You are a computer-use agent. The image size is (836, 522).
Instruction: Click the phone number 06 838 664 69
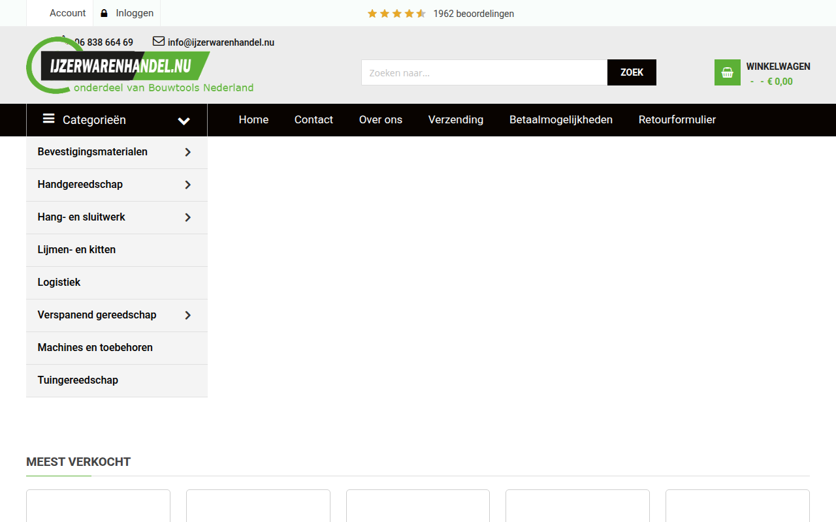pos(104,42)
